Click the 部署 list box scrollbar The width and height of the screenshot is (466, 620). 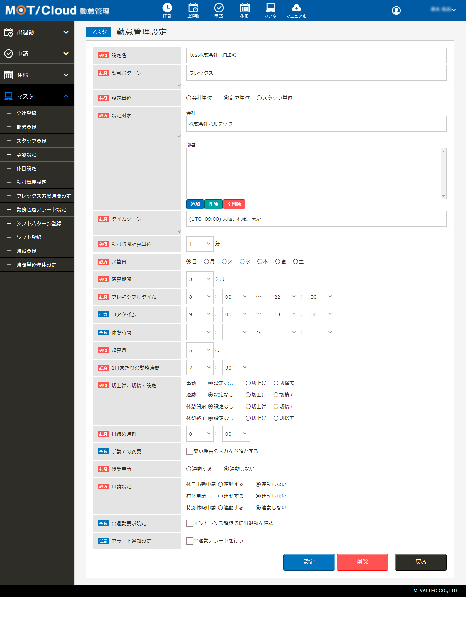point(443,174)
